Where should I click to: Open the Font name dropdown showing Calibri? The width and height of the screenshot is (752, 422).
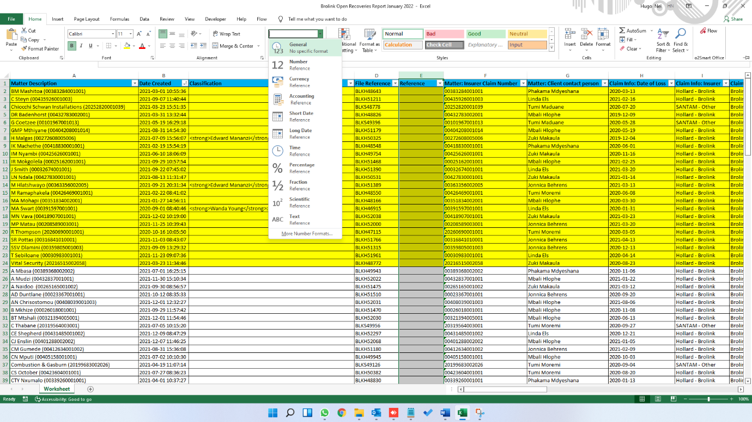(x=113, y=34)
